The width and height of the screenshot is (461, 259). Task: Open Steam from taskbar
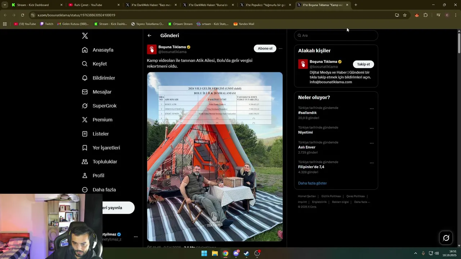(246, 253)
